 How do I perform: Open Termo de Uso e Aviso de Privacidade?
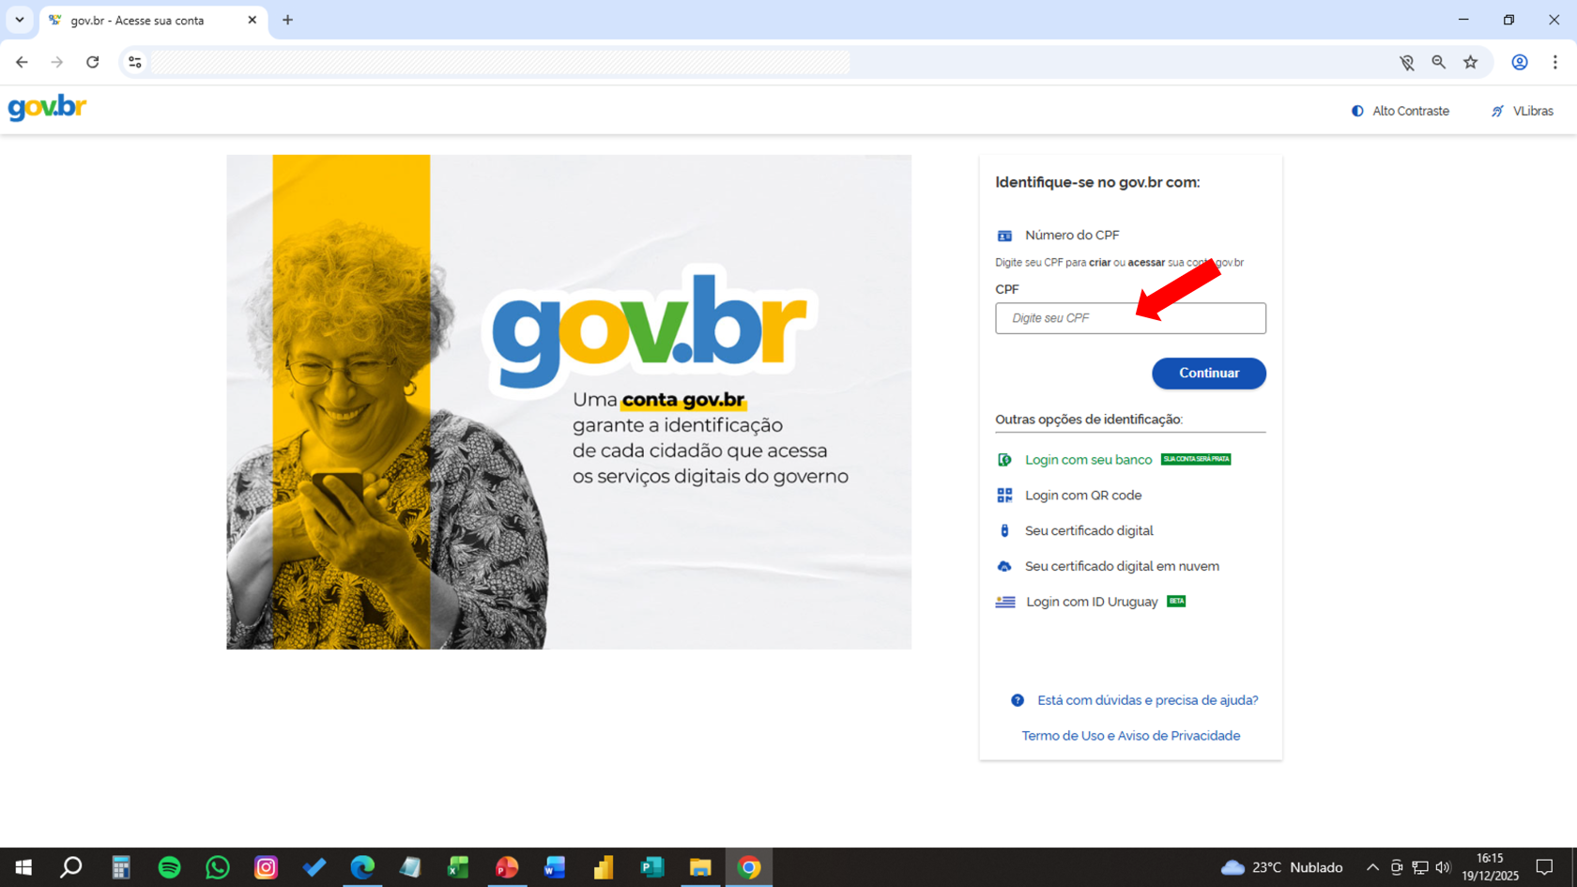coord(1130,736)
